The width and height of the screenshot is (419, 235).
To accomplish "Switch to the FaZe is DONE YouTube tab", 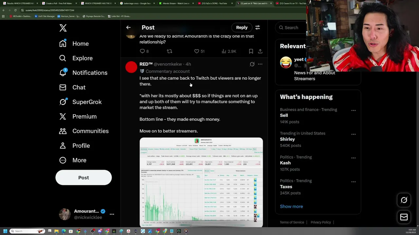I will (215, 3).
